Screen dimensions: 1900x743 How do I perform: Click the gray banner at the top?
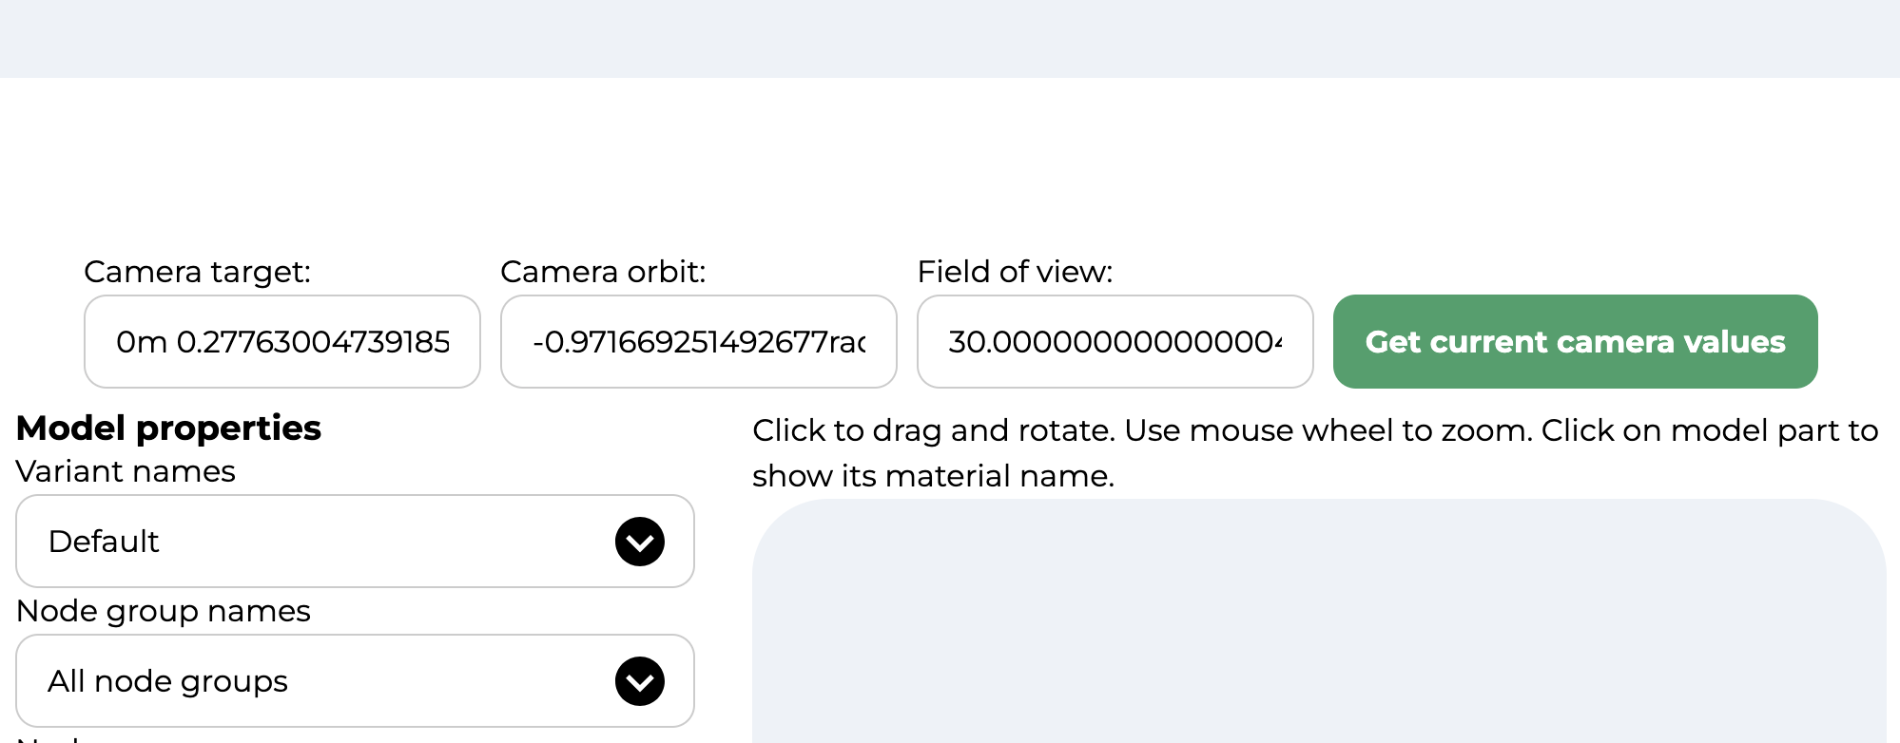tap(950, 38)
